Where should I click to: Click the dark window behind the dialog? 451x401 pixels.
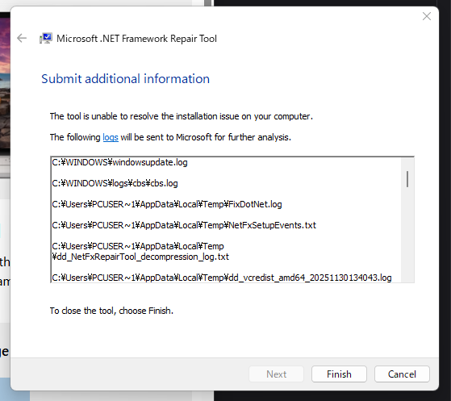click(445, 202)
